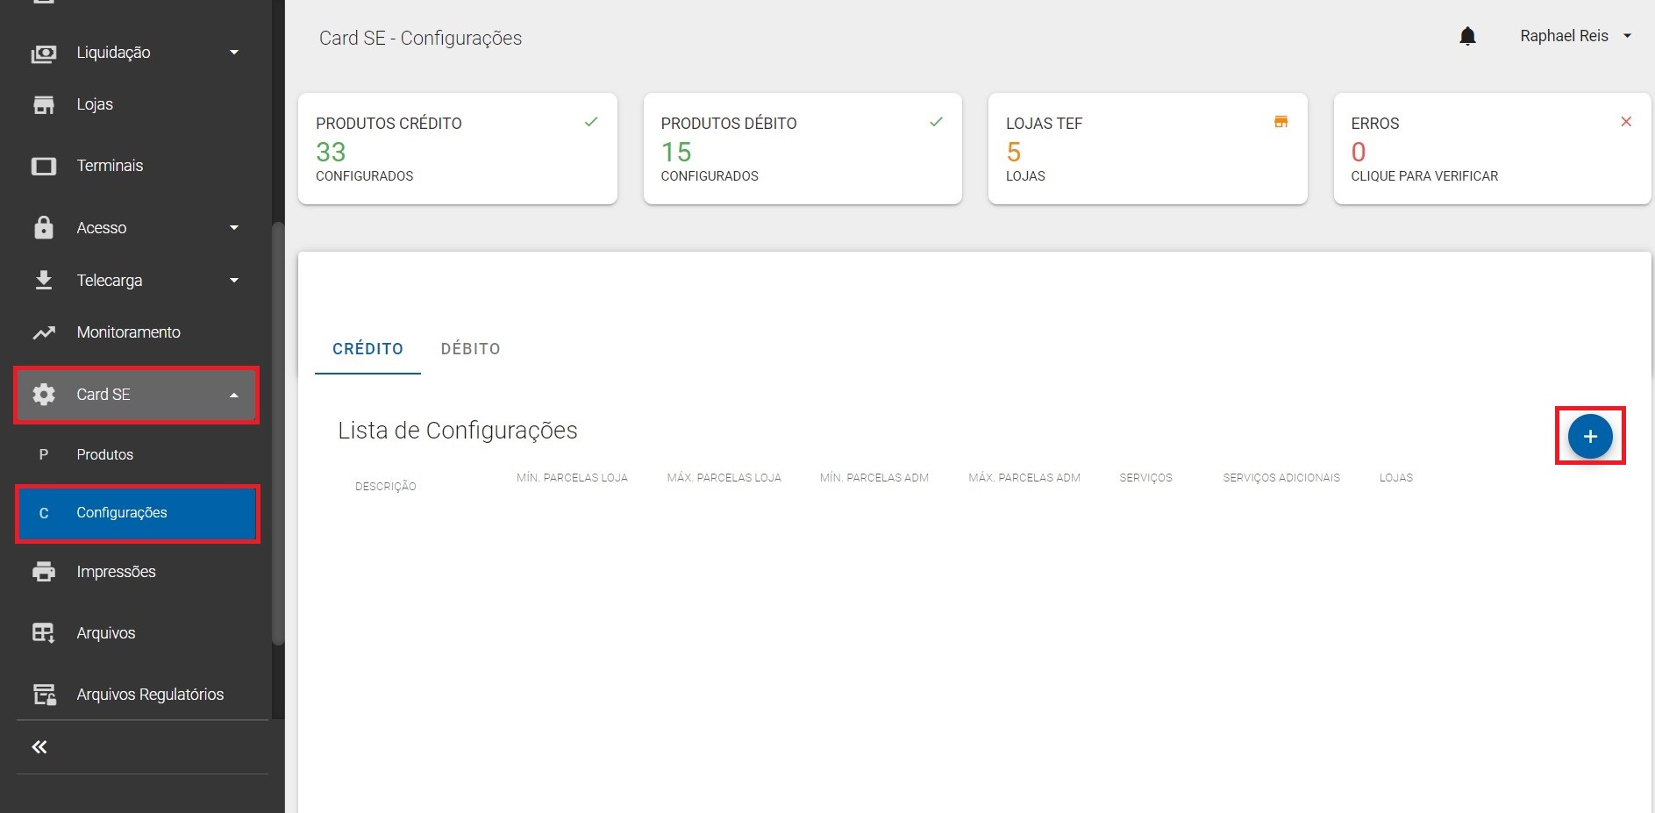Expand the Telecarga submenu arrow
This screenshot has height=813, width=1655.
234,281
